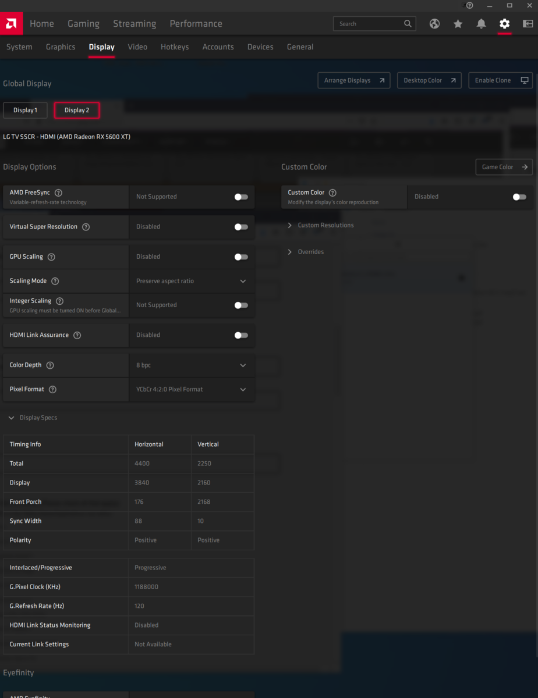Expand Custom Resolutions section
The width and height of the screenshot is (538, 698).
(x=321, y=225)
